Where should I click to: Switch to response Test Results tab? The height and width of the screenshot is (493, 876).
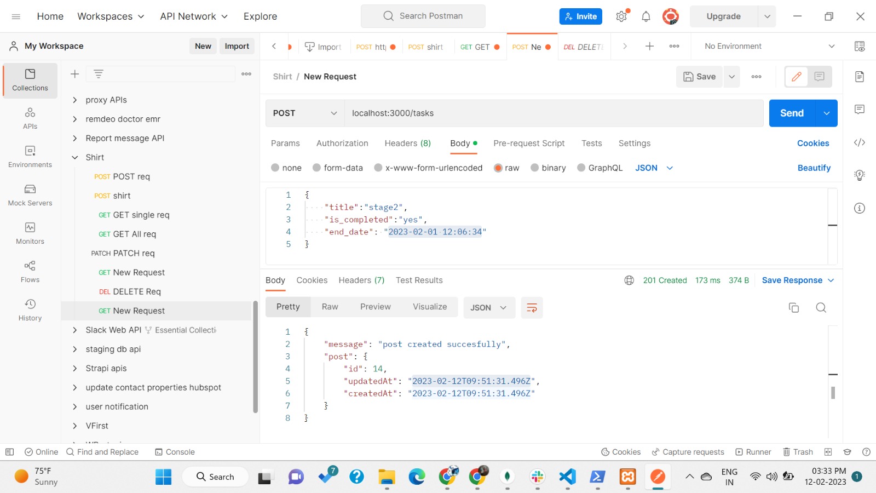[419, 280]
